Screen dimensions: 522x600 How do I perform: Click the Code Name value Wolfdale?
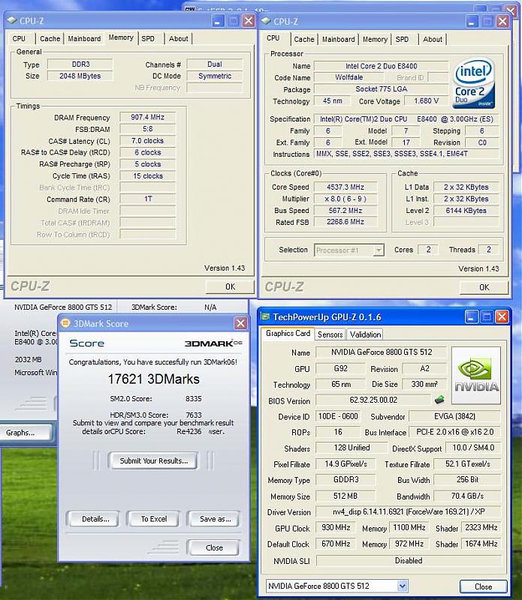pos(349,78)
